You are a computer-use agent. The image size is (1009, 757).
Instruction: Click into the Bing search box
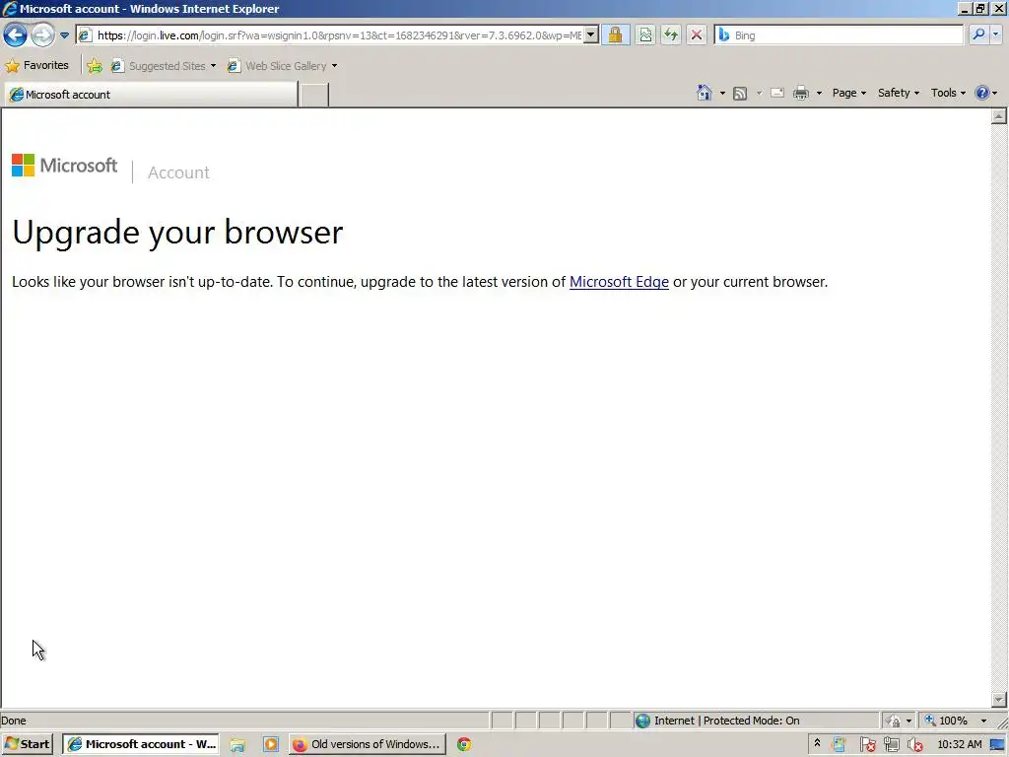840,35
